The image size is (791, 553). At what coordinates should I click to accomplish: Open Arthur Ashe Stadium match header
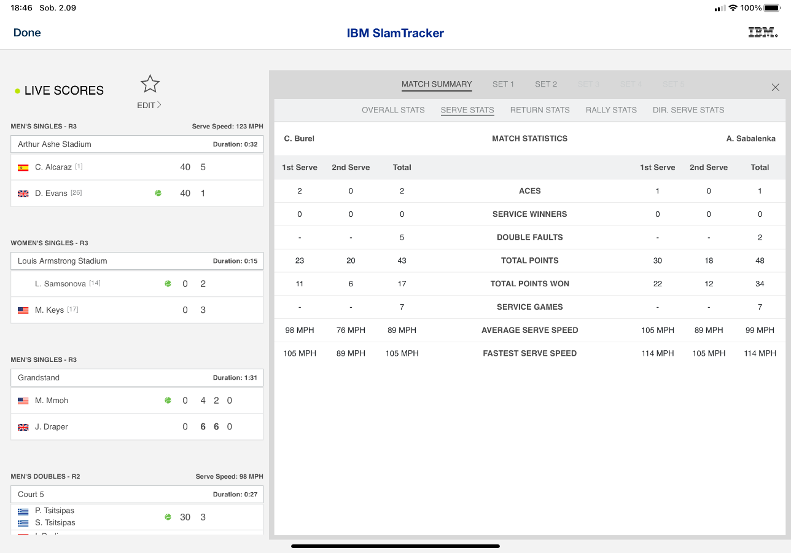(x=137, y=144)
